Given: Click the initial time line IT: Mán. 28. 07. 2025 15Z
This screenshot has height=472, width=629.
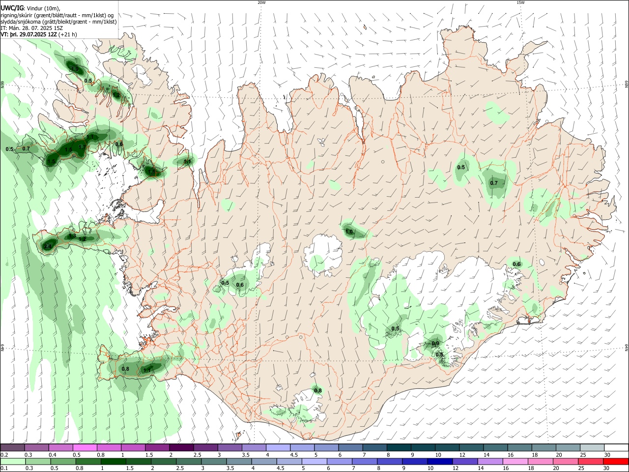Looking at the screenshot, I should (x=31, y=28).
